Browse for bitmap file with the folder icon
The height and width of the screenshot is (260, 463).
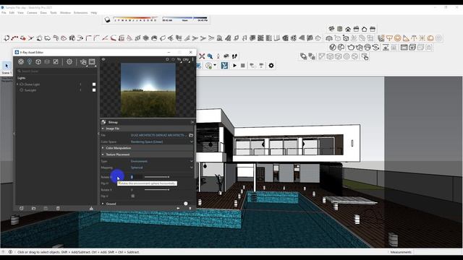pyautogui.click(x=191, y=135)
